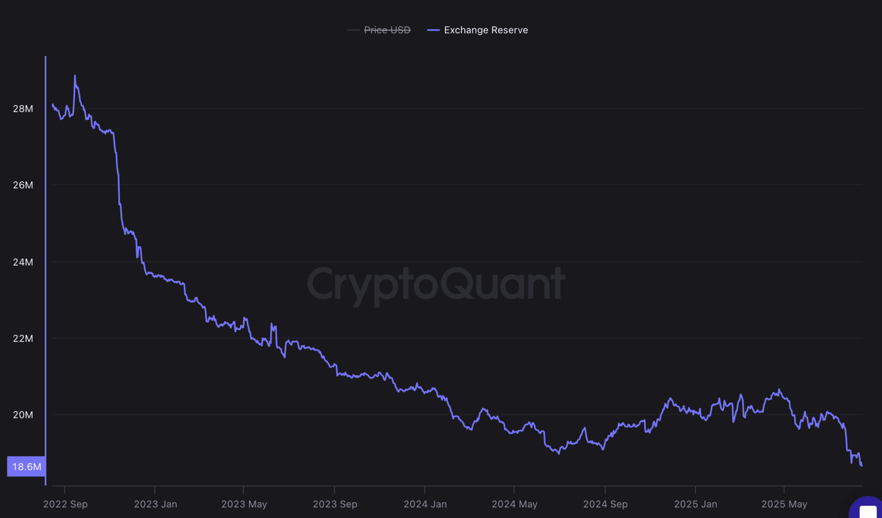Toggle the Exchange Reserve legend series
The width and height of the screenshot is (882, 518).
[478, 30]
